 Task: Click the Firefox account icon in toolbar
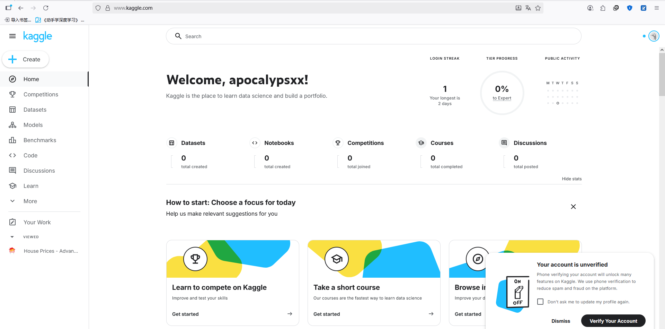click(590, 8)
